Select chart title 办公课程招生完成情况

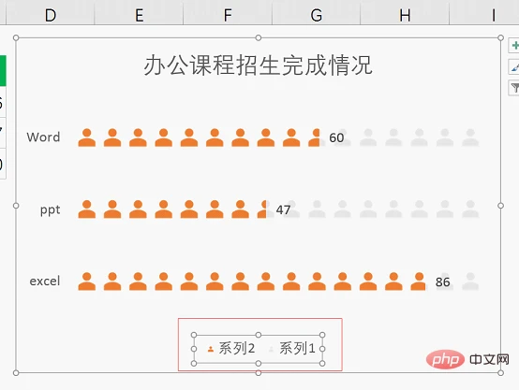click(259, 65)
